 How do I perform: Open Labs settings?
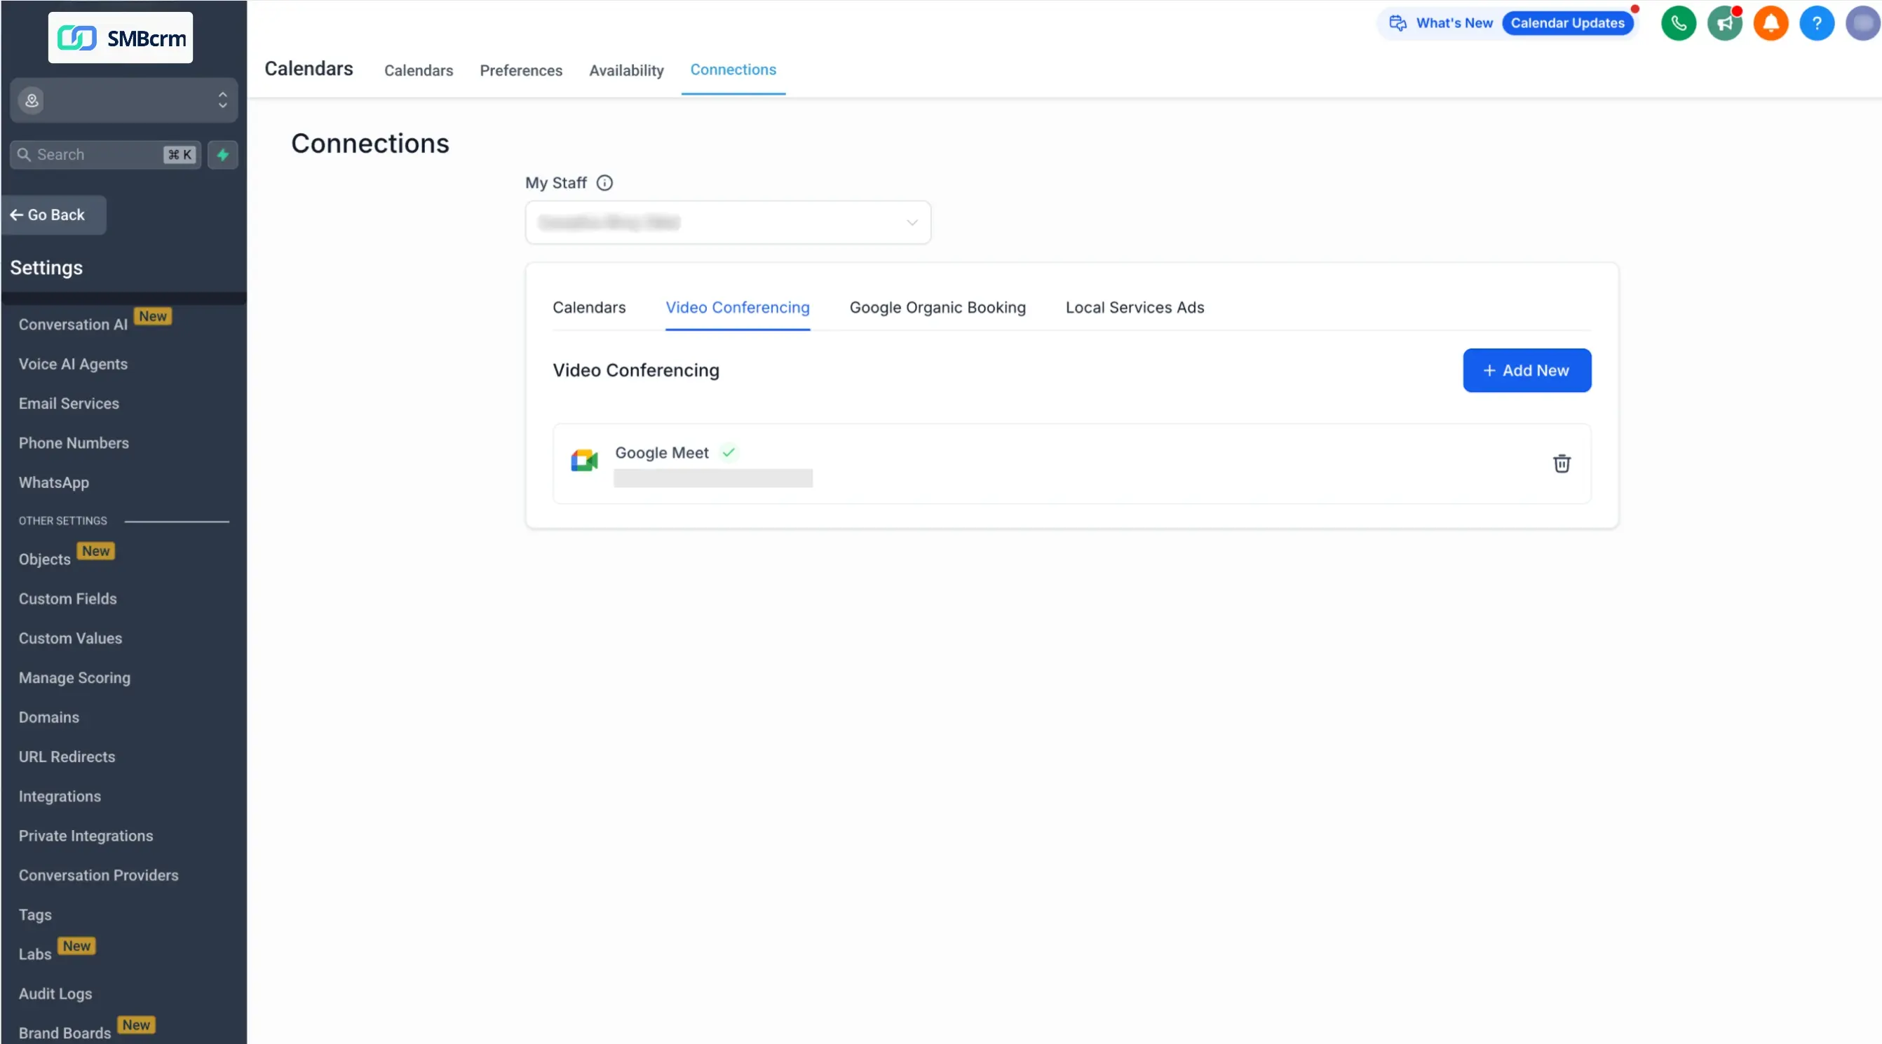tap(34, 954)
